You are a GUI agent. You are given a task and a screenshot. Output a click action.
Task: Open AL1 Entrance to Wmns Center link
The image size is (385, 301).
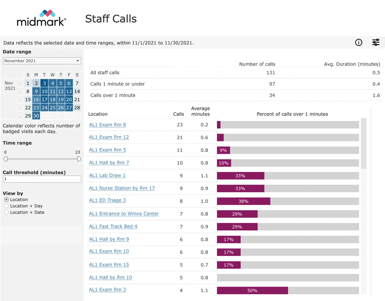[124, 214]
